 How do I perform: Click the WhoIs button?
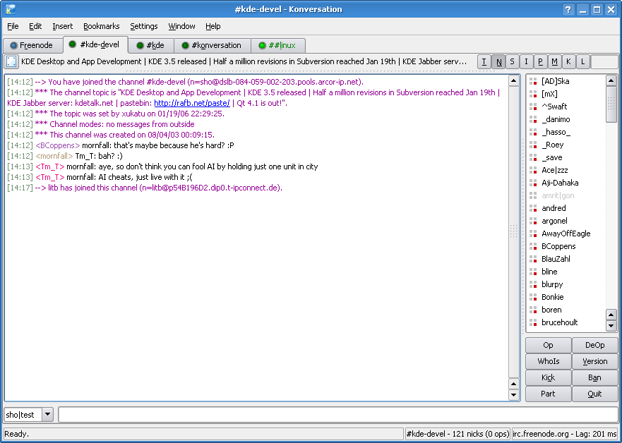548,361
